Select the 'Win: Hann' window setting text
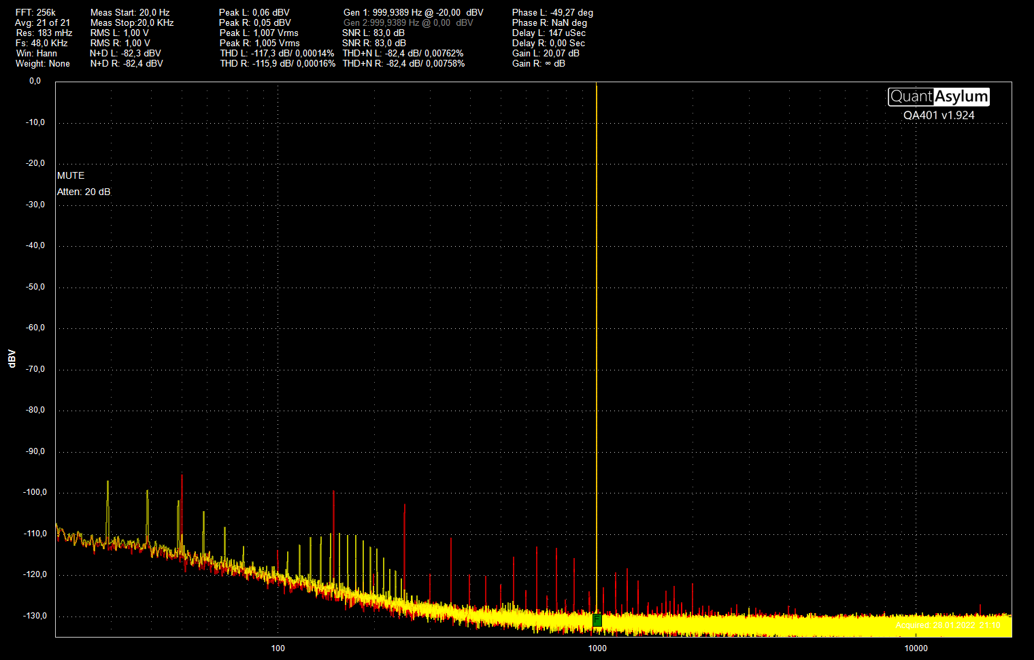Image resolution: width=1034 pixels, height=660 pixels. (x=37, y=54)
